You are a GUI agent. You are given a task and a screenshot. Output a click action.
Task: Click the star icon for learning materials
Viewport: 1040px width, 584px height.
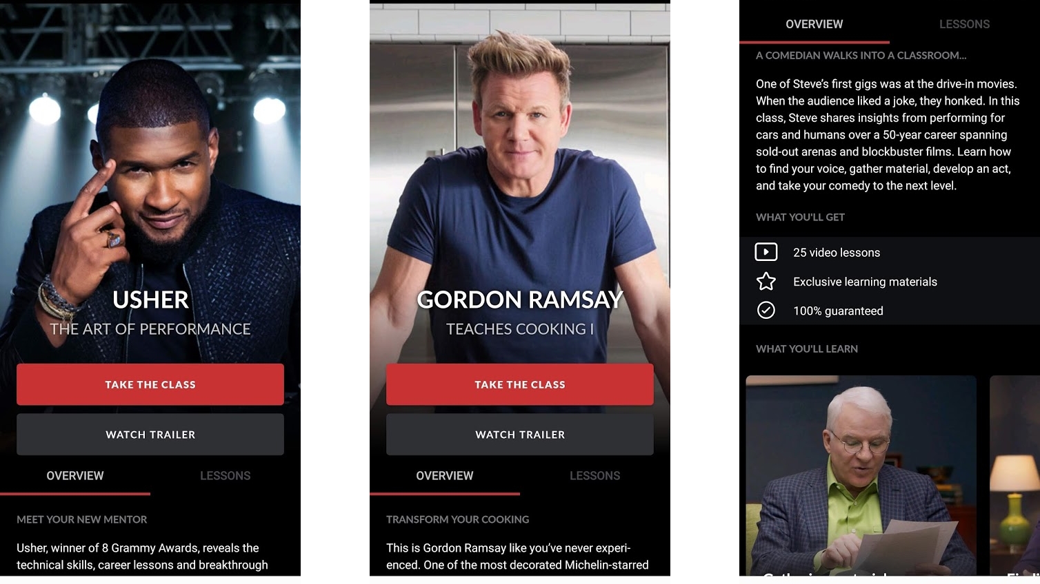click(x=766, y=281)
